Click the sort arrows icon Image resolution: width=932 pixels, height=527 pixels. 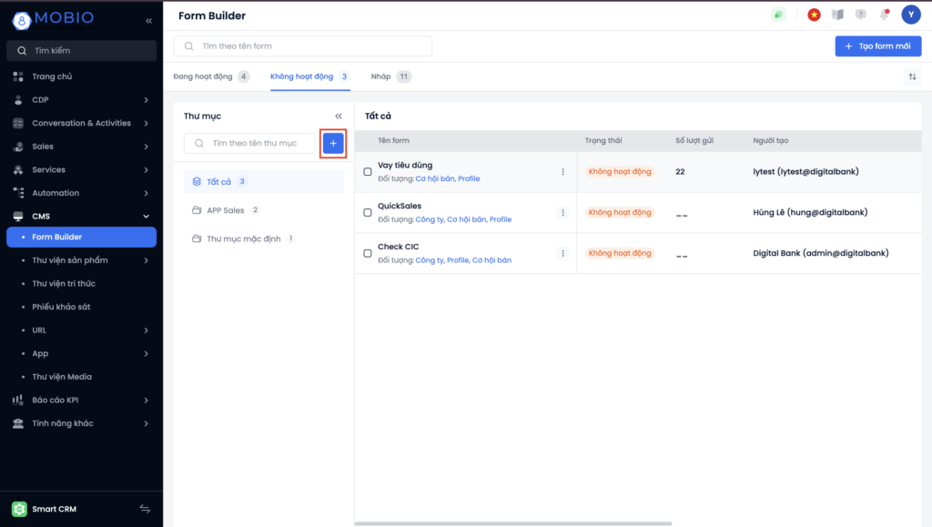pyautogui.click(x=912, y=76)
